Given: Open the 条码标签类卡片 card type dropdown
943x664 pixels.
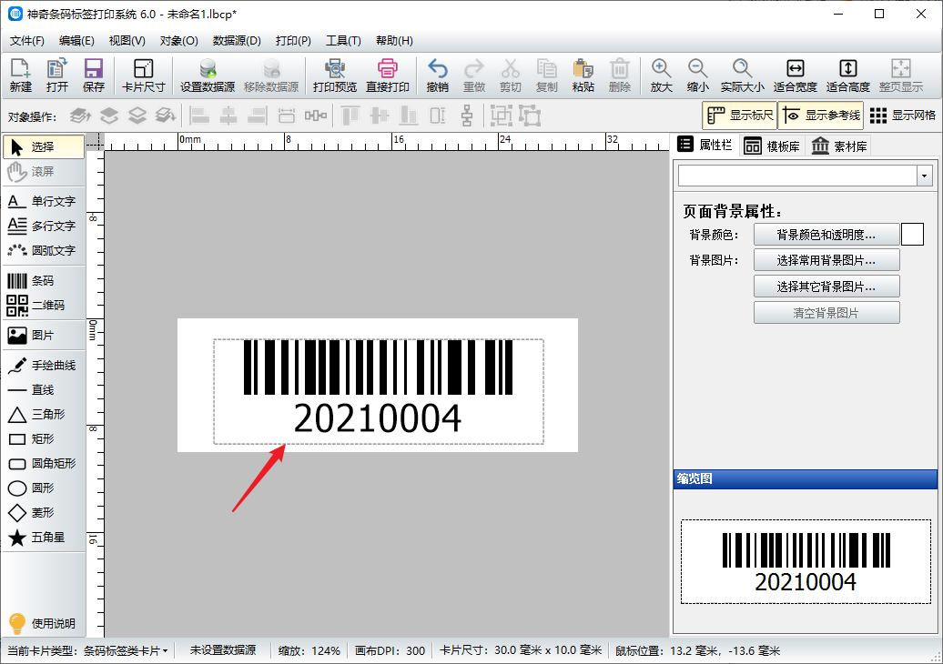Looking at the screenshot, I should pyautogui.click(x=126, y=650).
